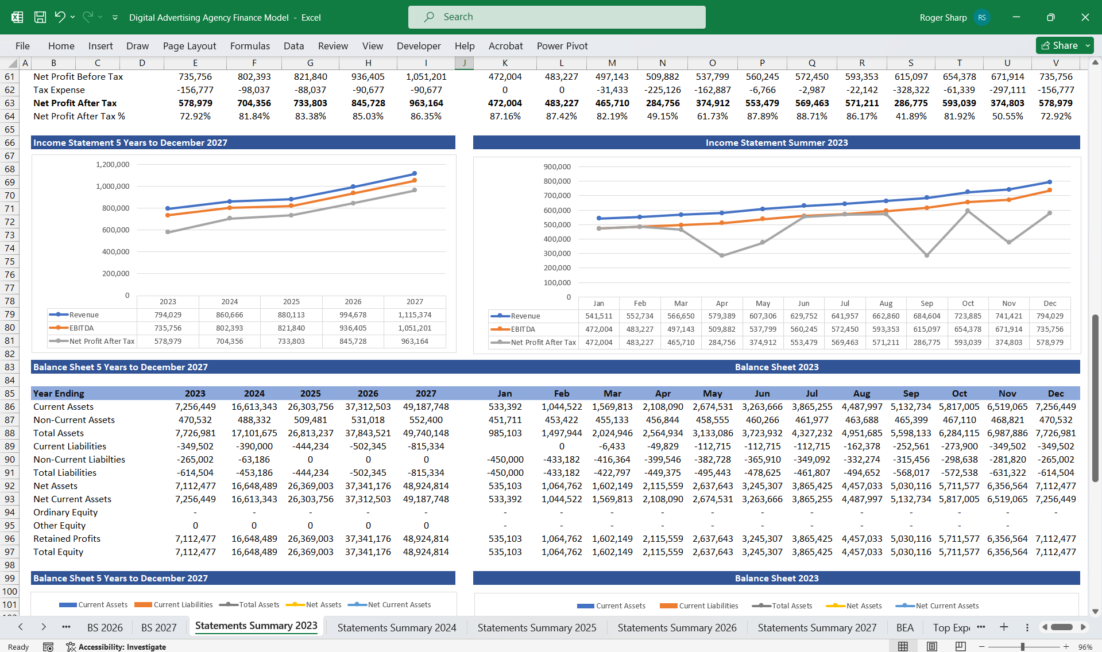Click the Save icon
The height and width of the screenshot is (652, 1102).
pyautogui.click(x=40, y=17)
